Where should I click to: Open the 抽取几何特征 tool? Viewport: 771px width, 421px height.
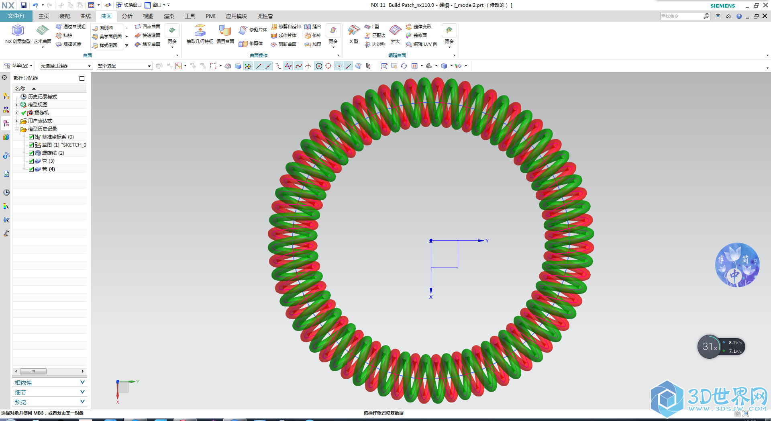[x=200, y=34]
